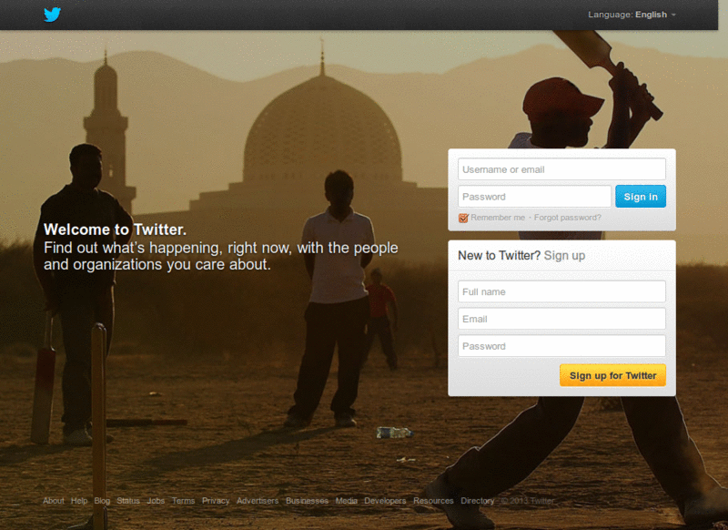This screenshot has height=530, width=728.
Task: Open the Language: English dropdown
Action: [x=632, y=15]
